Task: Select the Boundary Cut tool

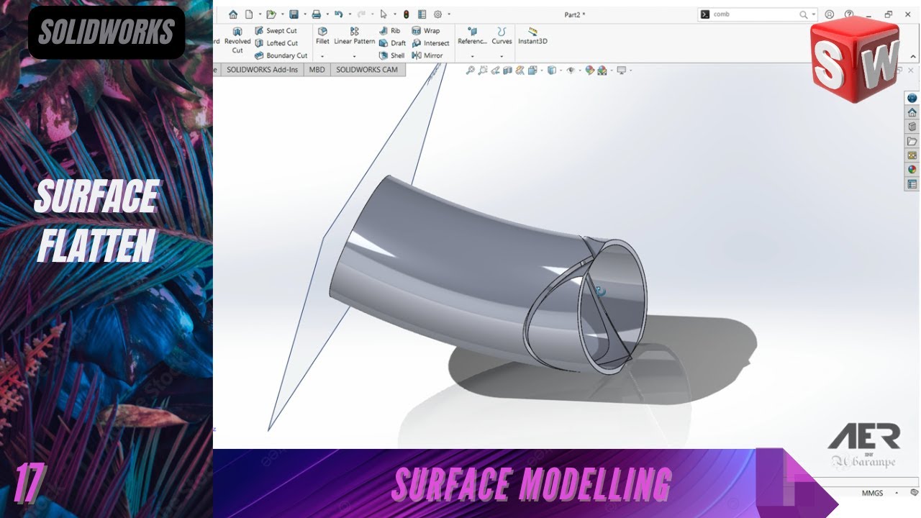Action: (281, 55)
